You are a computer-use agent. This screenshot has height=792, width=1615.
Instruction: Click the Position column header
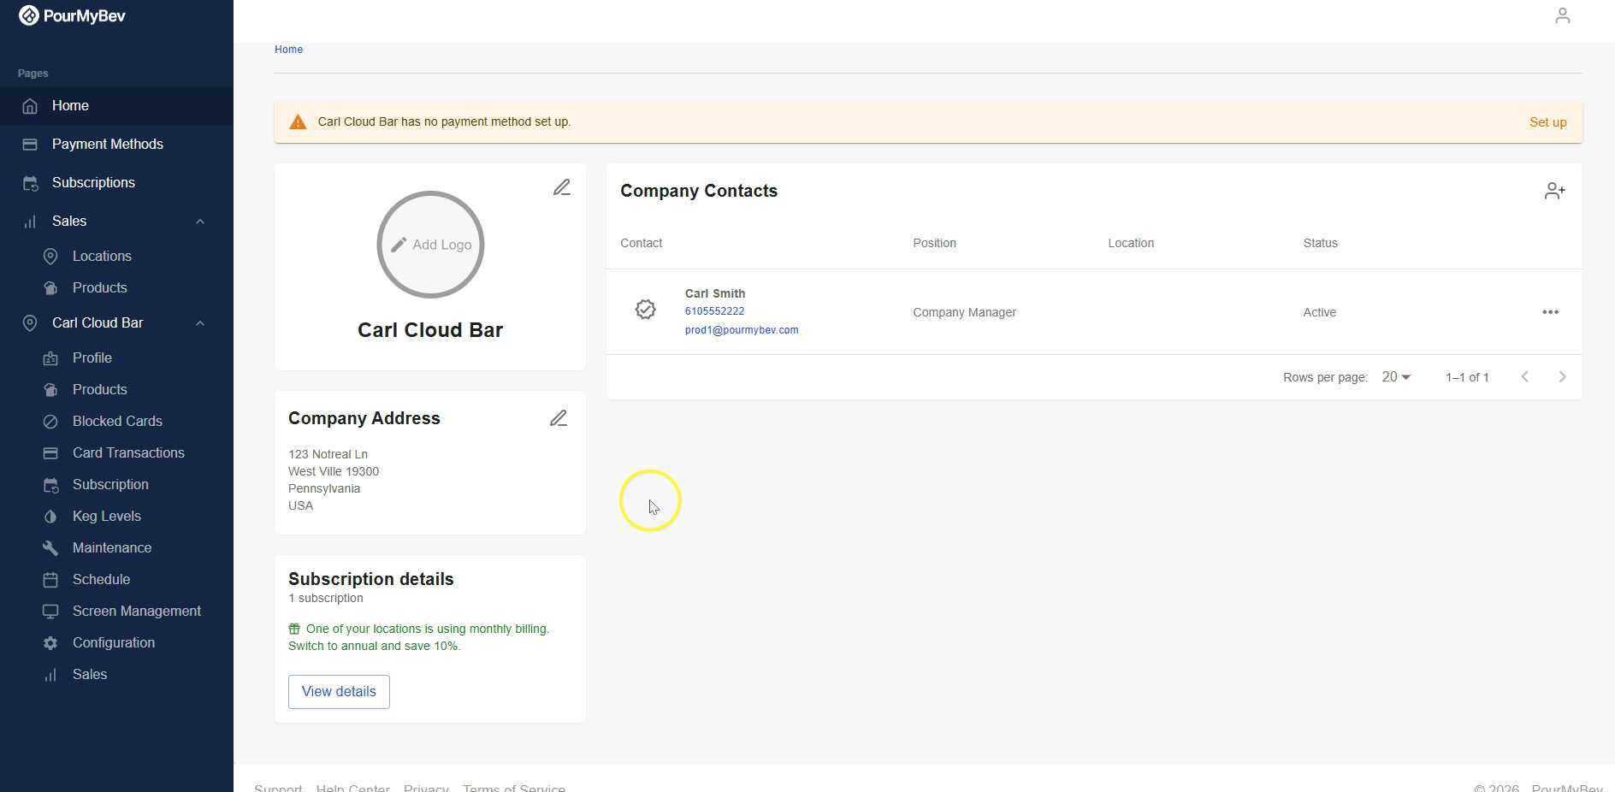pyautogui.click(x=934, y=244)
